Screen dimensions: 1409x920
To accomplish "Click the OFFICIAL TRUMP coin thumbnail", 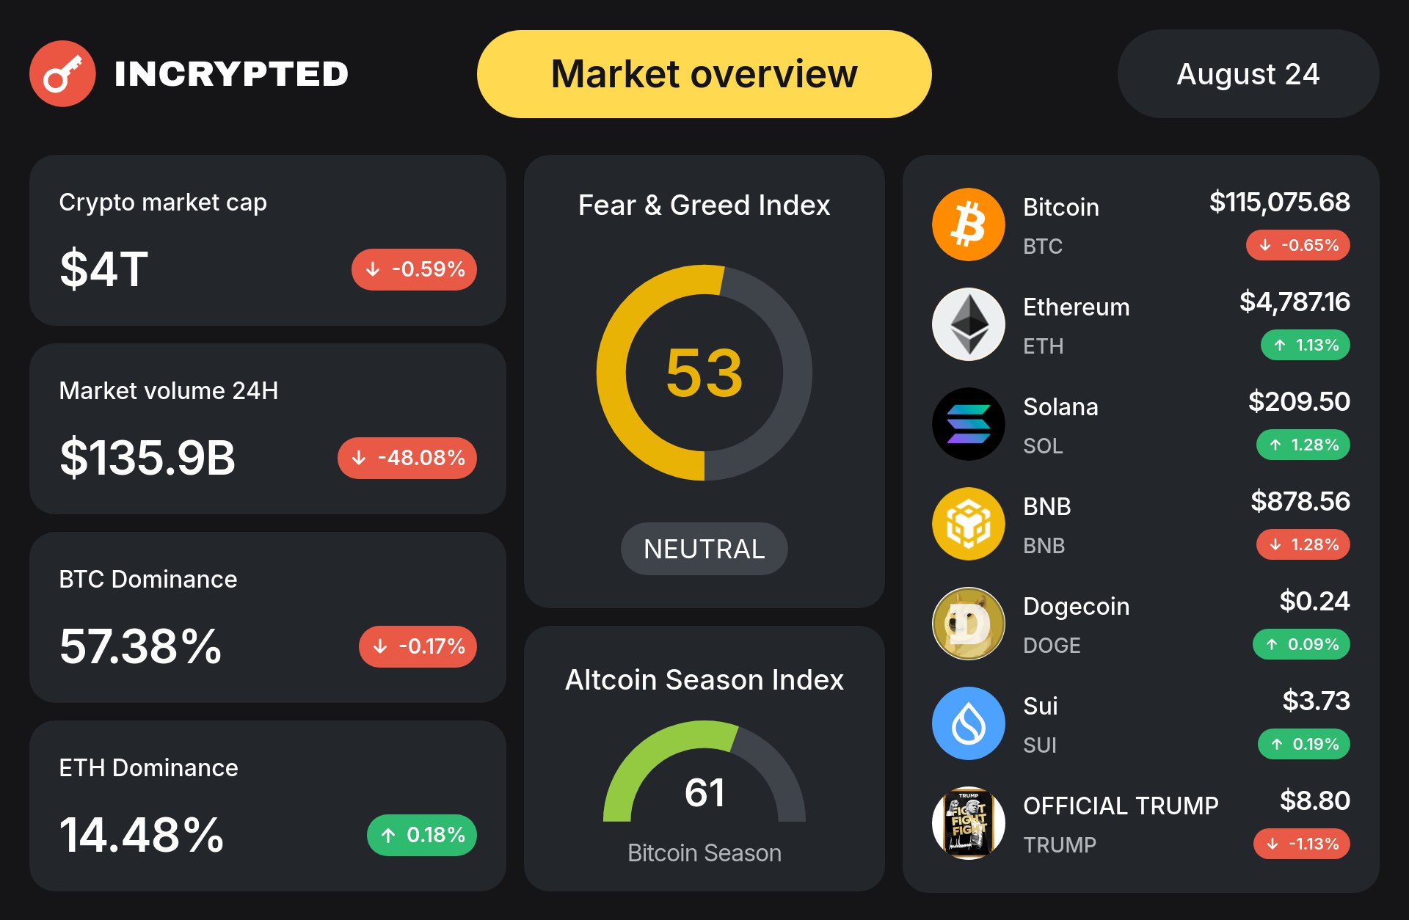I will (969, 823).
